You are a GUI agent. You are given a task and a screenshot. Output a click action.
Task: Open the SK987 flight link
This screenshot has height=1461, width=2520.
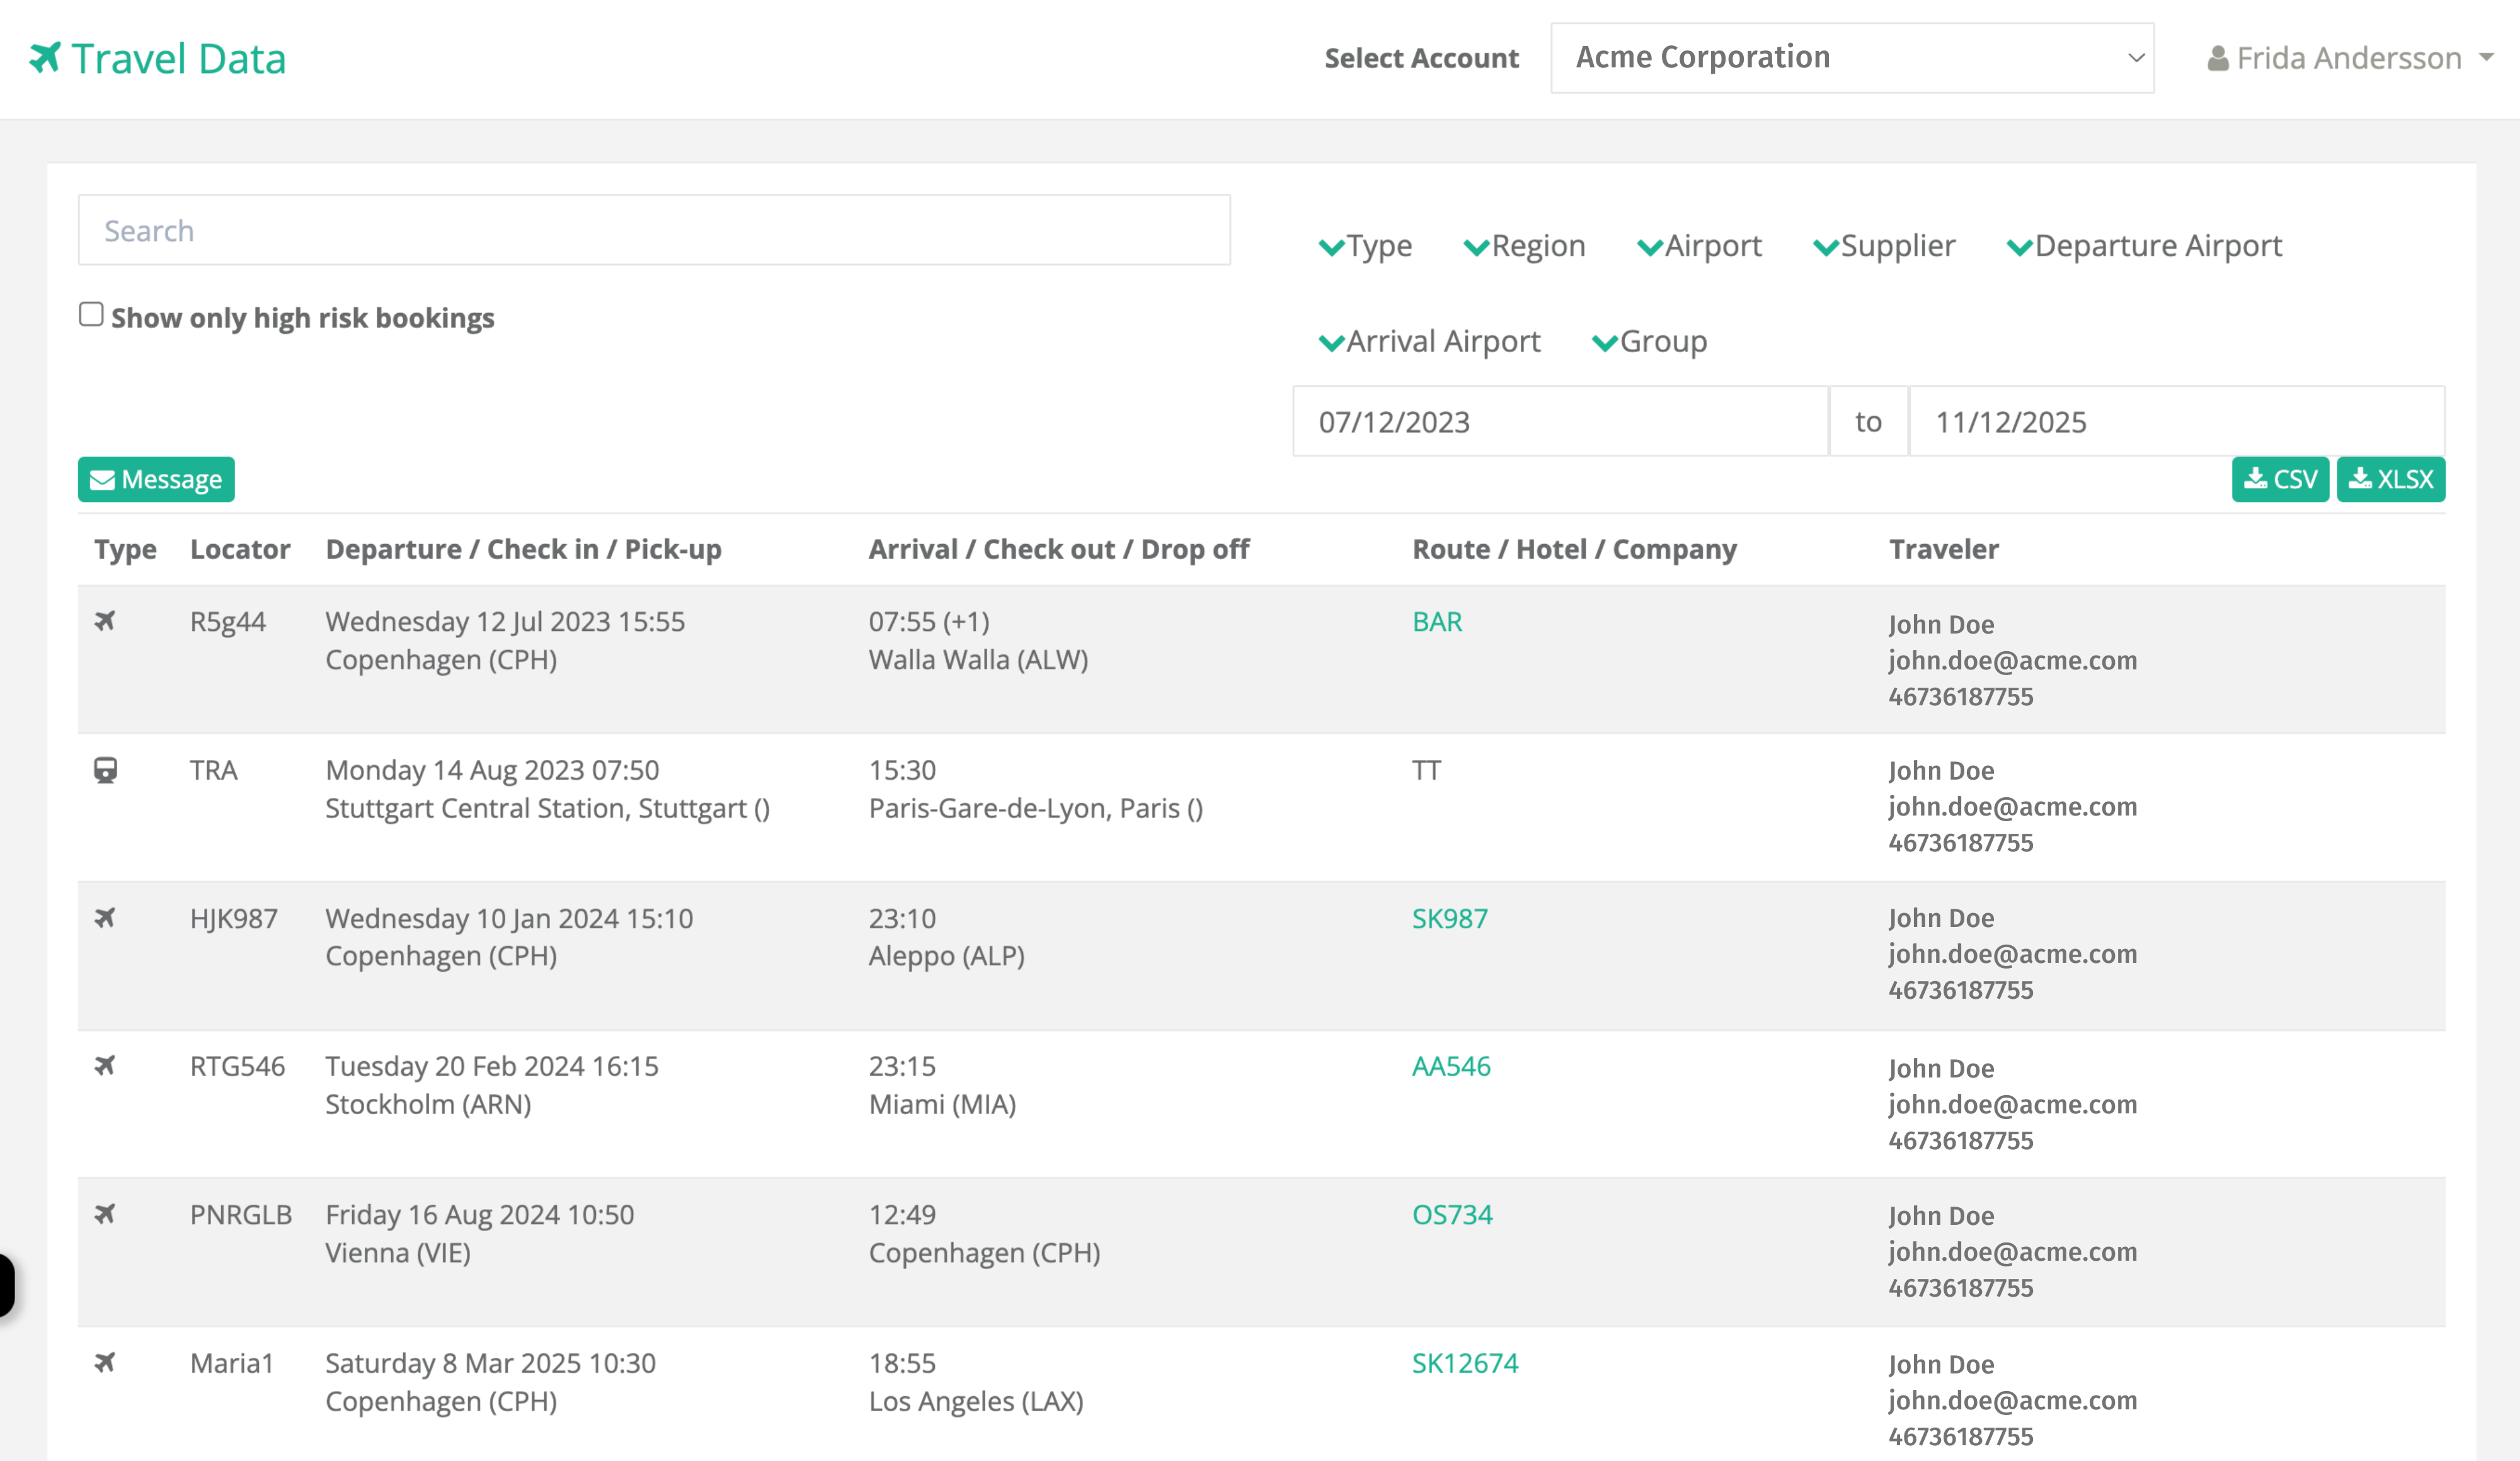1449,918
